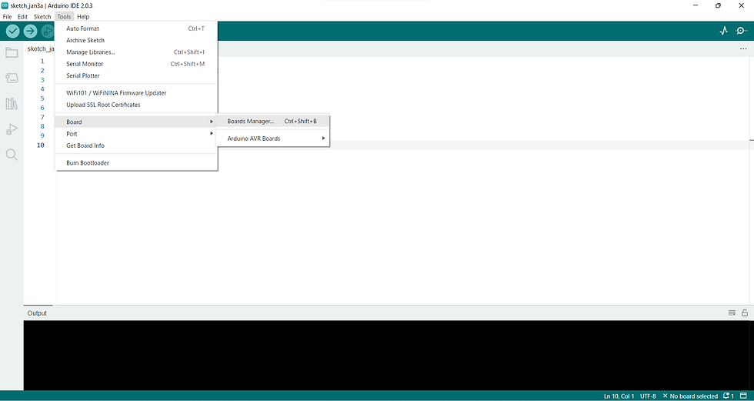The image size is (754, 401).
Task: Click the Upload arrow button
Action: (x=30, y=32)
